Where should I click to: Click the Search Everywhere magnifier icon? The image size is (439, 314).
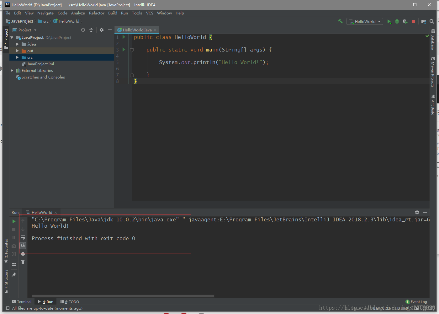tap(432, 21)
